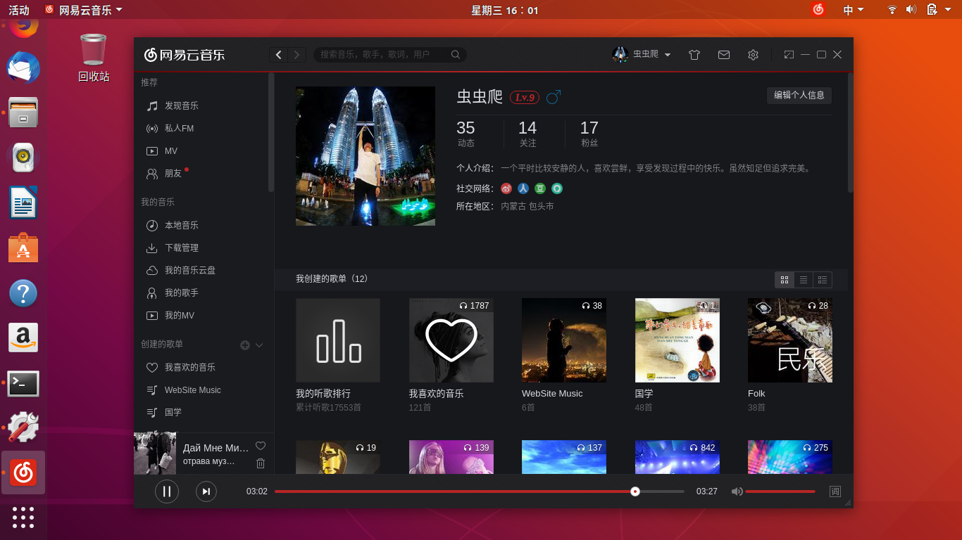Switch playlists to detailed list view
This screenshot has width=962, height=540.
click(823, 280)
